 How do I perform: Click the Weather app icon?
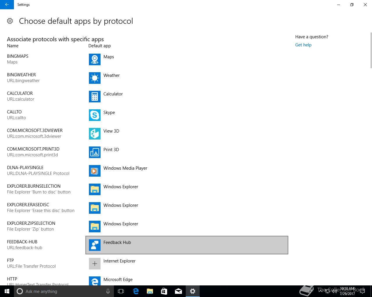[x=95, y=78]
